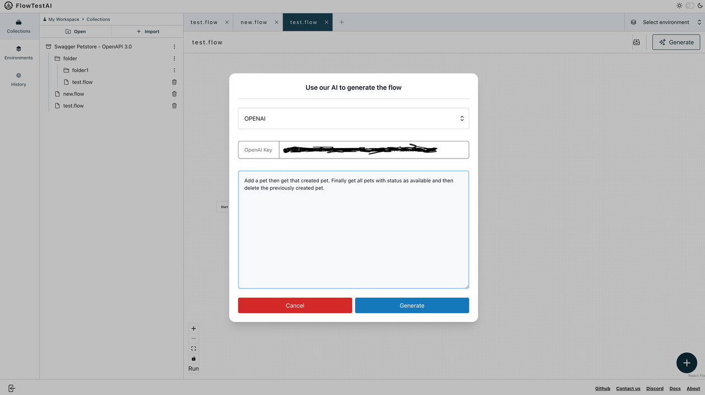Click the sun light-mode icon
Viewport: 705px width, 395px height.
(680, 6)
